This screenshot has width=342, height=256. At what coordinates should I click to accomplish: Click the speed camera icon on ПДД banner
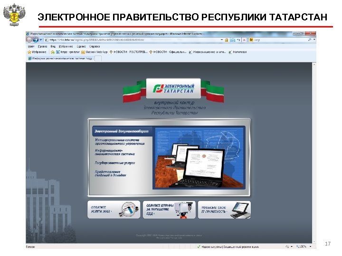(184, 210)
